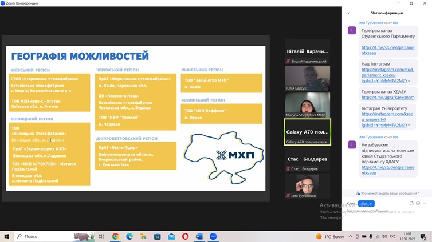Open Google Chrome from taskbar
This screenshot has height=242, width=432.
click(x=115, y=236)
